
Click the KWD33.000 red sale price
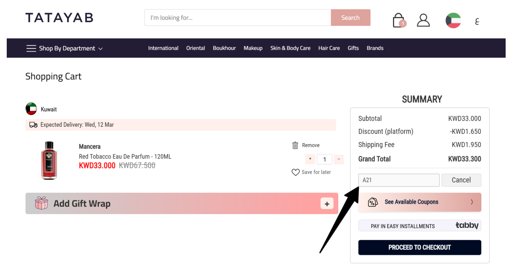point(97,166)
